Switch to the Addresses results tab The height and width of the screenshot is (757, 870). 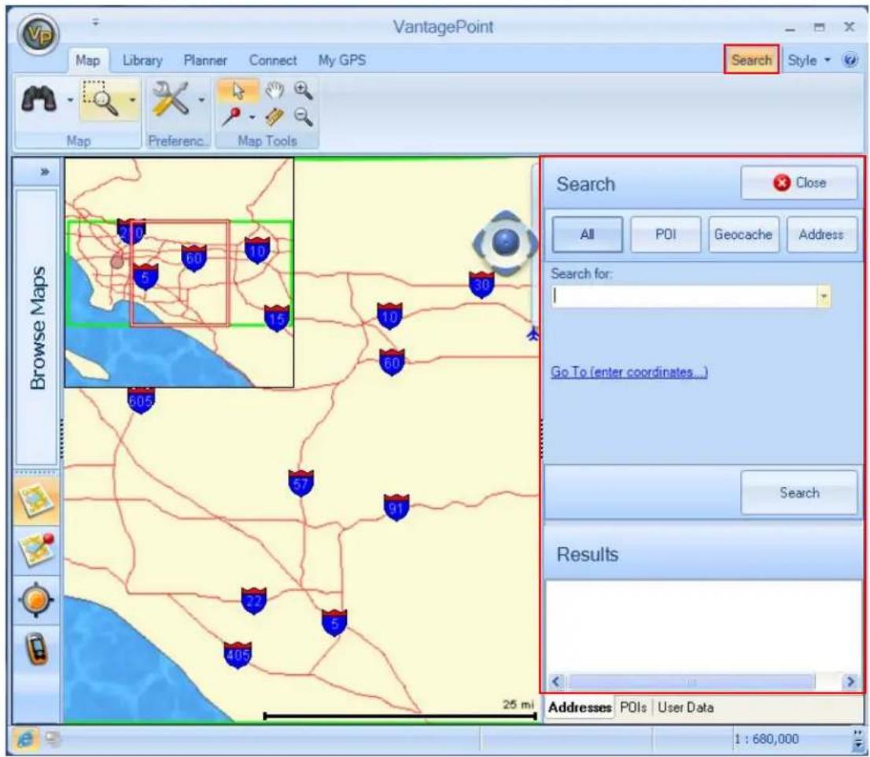tap(580, 707)
